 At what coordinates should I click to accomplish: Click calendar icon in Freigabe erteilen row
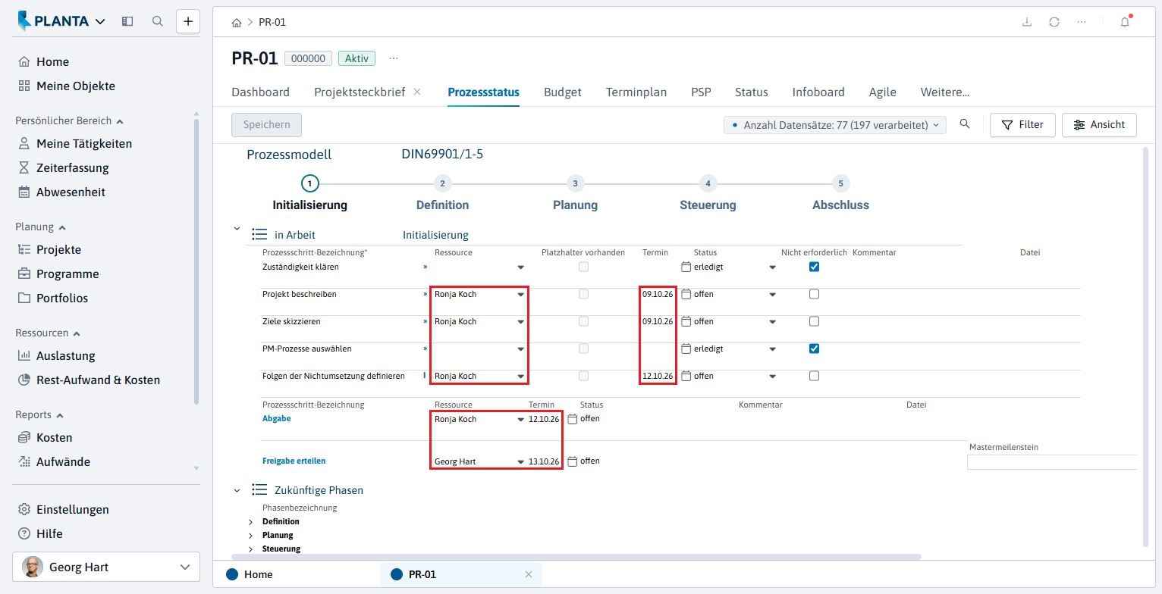coord(573,461)
